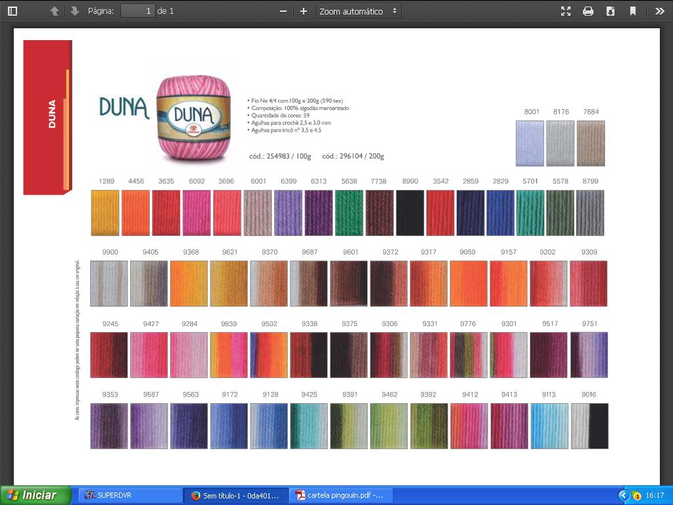This screenshot has width=673, height=505.
Task: Download the PDF file
Action: click(x=611, y=11)
